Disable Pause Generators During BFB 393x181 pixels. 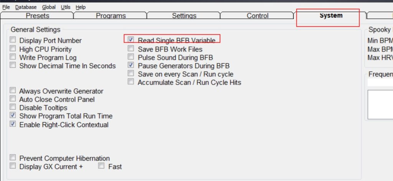click(131, 65)
